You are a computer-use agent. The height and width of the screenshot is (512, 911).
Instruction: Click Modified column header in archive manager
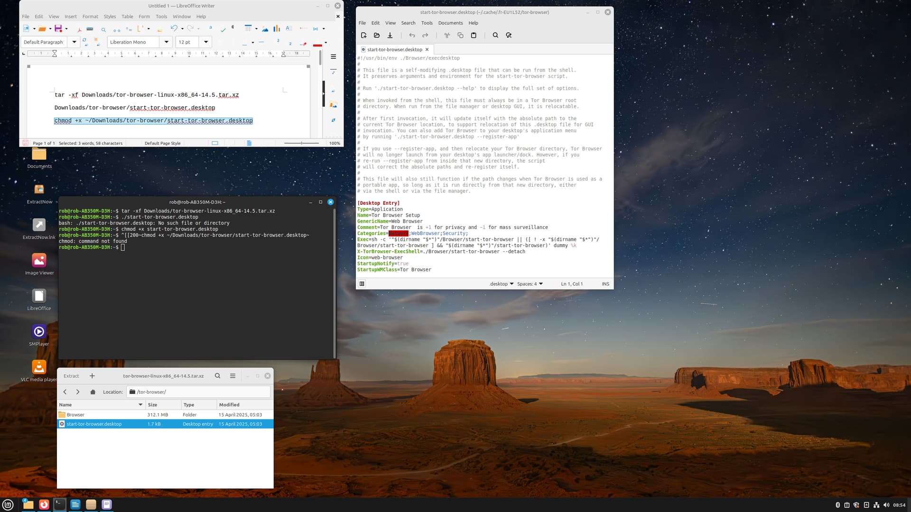245,405
